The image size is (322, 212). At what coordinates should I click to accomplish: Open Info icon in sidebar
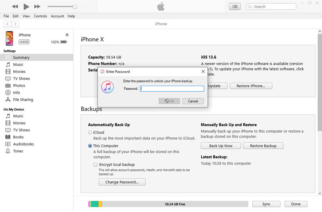[8, 93]
